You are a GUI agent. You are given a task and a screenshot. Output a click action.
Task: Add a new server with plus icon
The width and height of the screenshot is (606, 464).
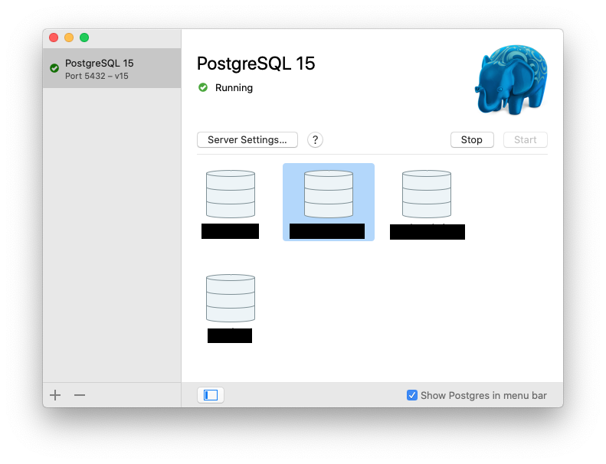point(55,395)
